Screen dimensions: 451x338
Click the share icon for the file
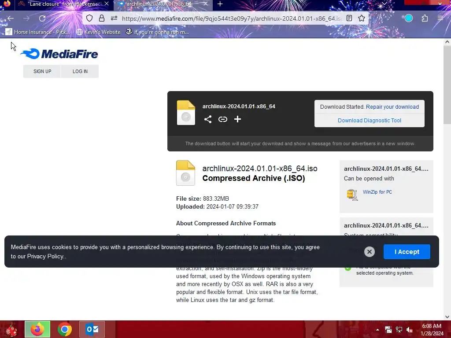[x=208, y=119]
